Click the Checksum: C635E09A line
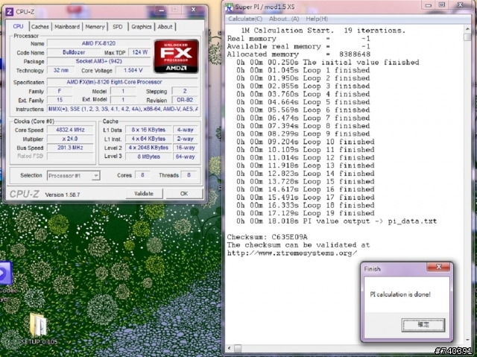477x357 pixels. pyautogui.click(x=268, y=237)
